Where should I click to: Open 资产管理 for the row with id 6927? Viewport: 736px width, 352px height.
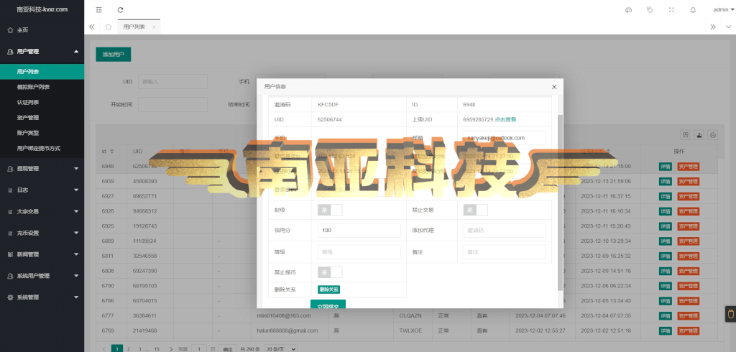coord(688,196)
